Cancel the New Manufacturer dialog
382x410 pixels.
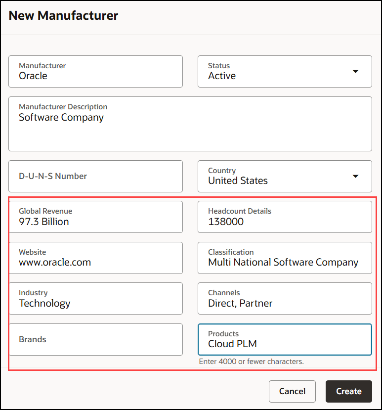pos(292,391)
